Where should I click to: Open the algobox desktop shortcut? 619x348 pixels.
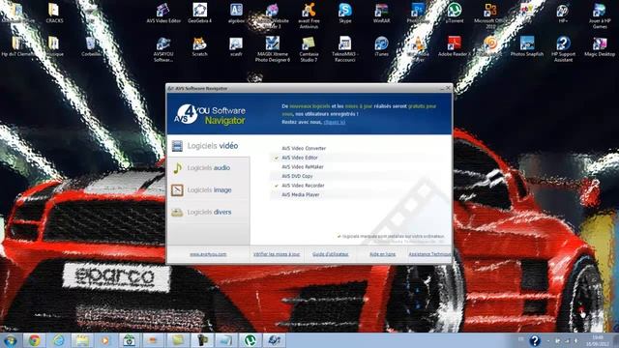[x=236, y=13]
